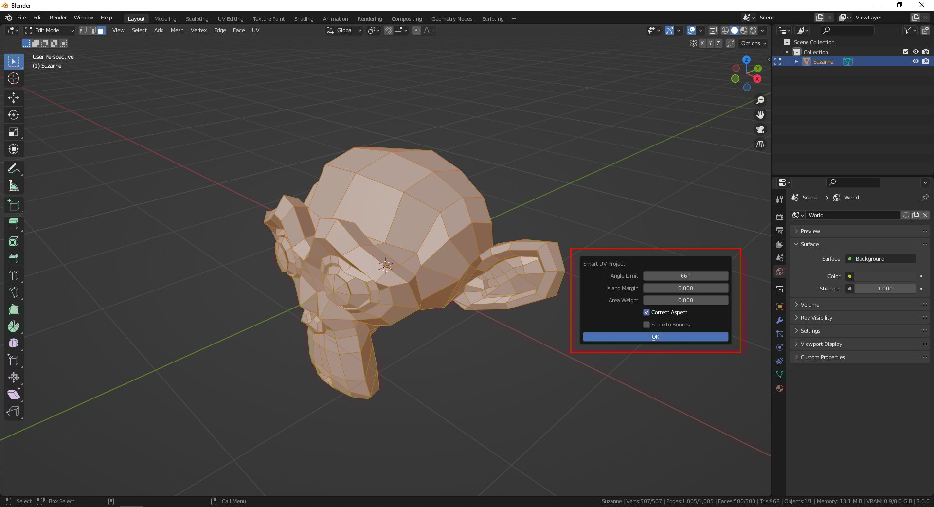The height and width of the screenshot is (507, 934).
Task: Activate the Annotate tool
Action: [14, 168]
